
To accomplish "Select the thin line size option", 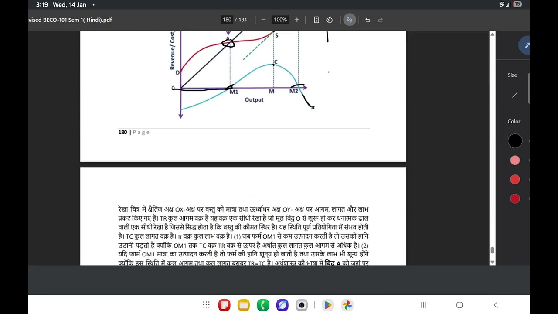I will pos(515,95).
